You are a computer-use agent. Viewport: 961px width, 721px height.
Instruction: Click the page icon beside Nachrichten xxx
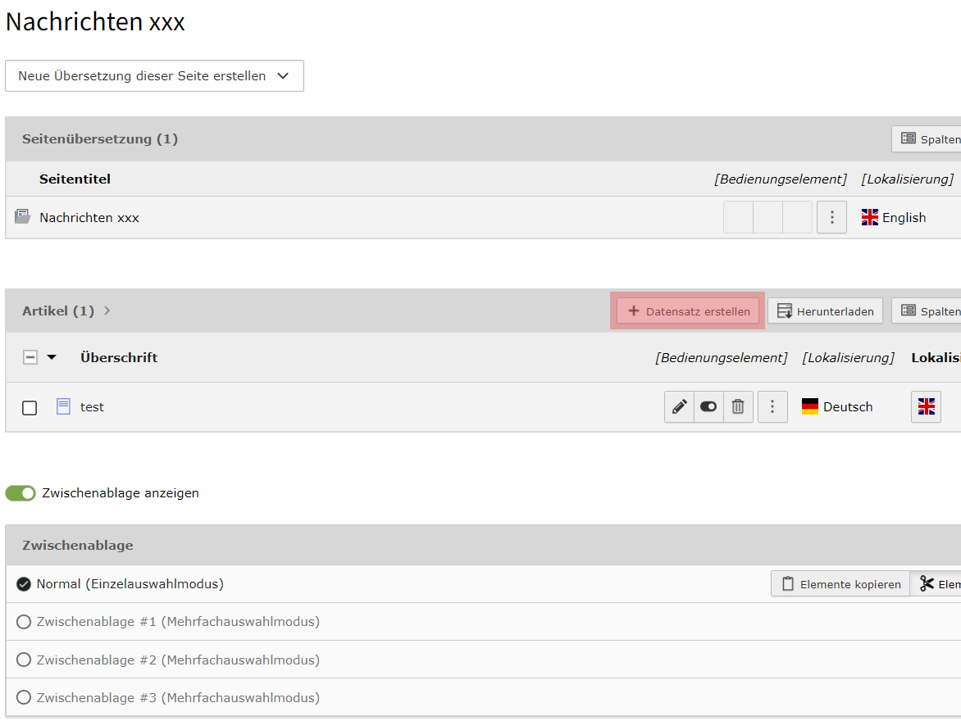22,217
